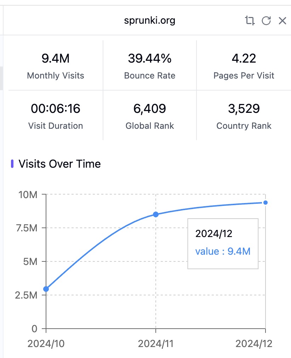Click the Global Rank label

coord(150,126)
